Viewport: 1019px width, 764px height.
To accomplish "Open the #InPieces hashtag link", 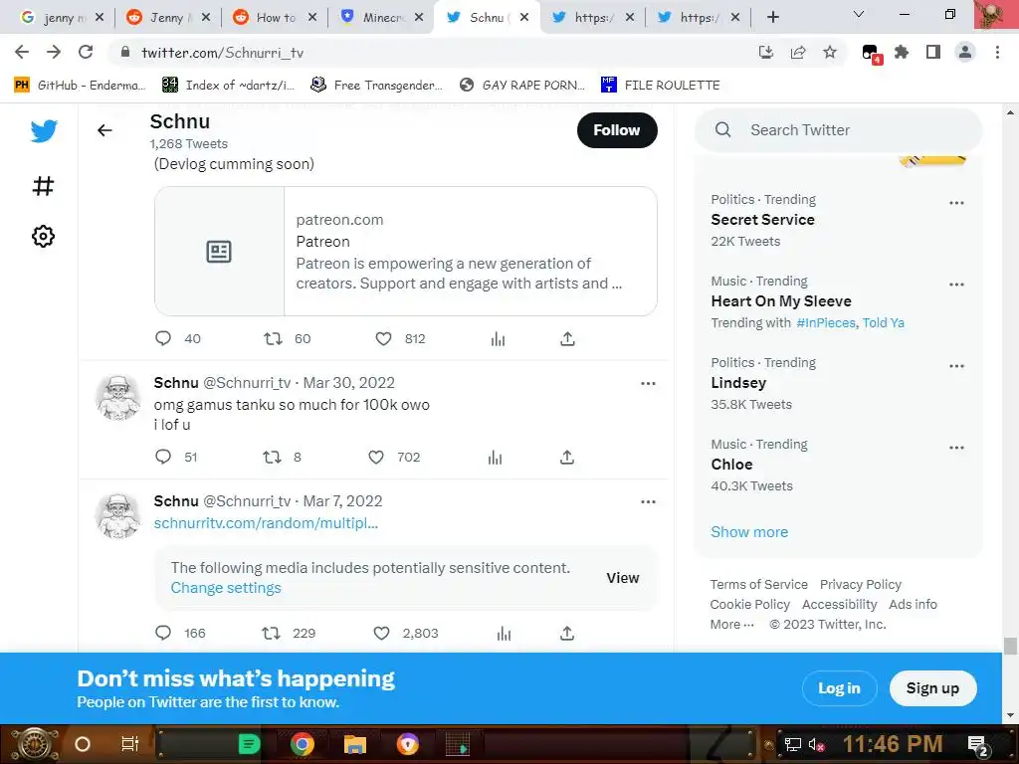I will point(825,323).
